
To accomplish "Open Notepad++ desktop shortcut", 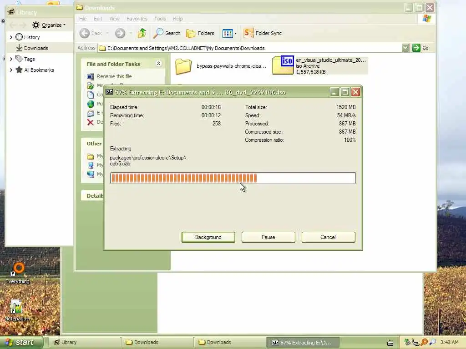I will [x=17, y=311].
